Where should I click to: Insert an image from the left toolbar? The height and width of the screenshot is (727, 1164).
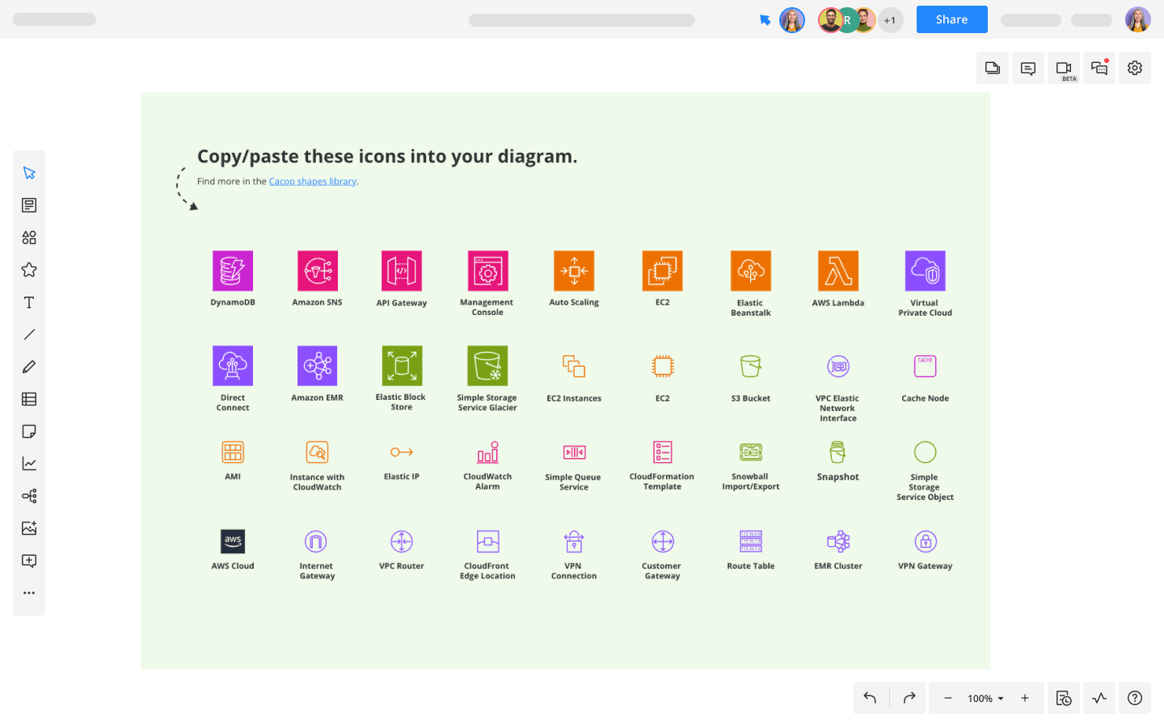tap(29, 528)
